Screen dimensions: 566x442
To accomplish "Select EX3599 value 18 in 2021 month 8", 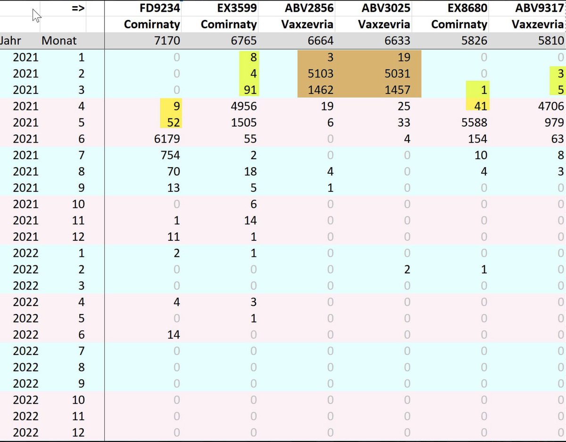I will pos(250,172).
